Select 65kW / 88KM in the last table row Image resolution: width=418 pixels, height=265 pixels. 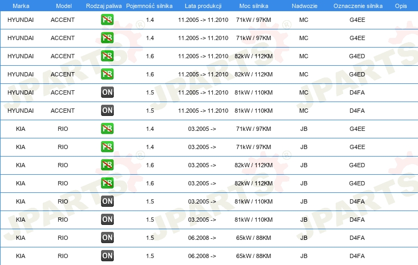point(253,256)
